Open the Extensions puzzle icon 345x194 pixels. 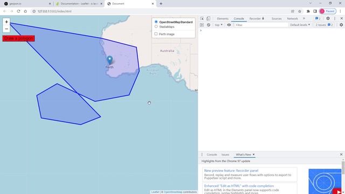(308, 11)
